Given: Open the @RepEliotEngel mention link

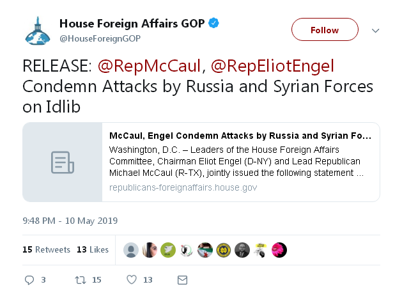Looking at the screenshot, I should click(272, 66).
